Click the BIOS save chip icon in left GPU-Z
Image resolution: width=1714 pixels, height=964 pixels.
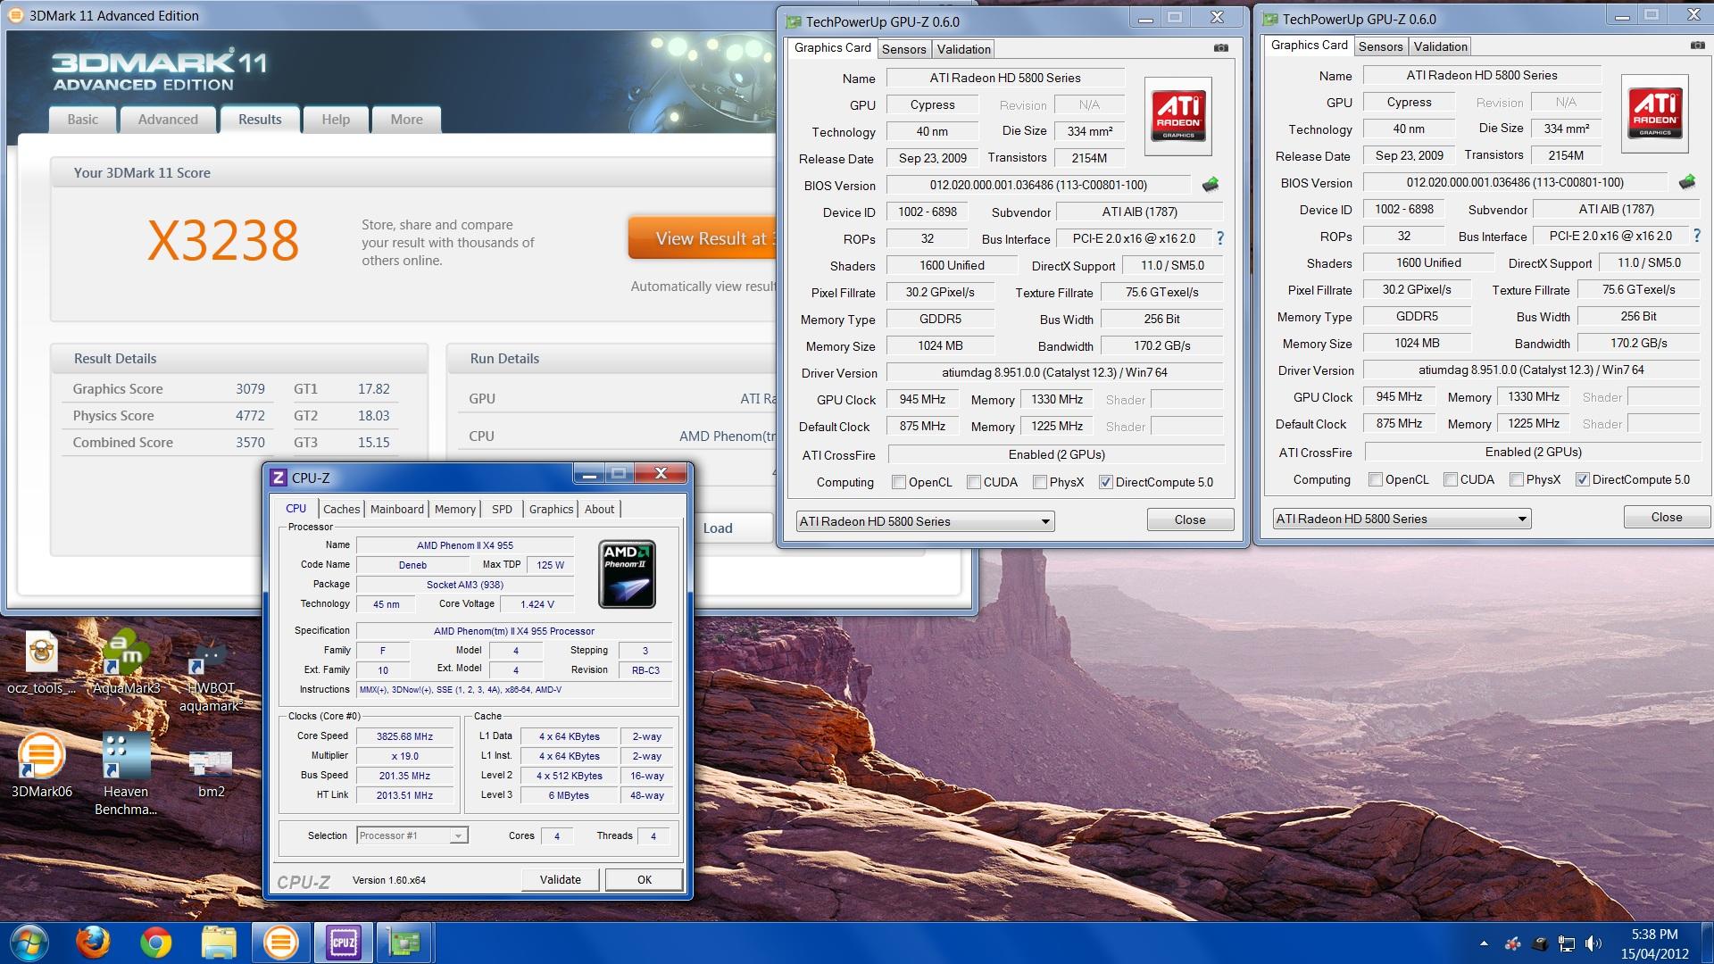(x=1211, y=185)
